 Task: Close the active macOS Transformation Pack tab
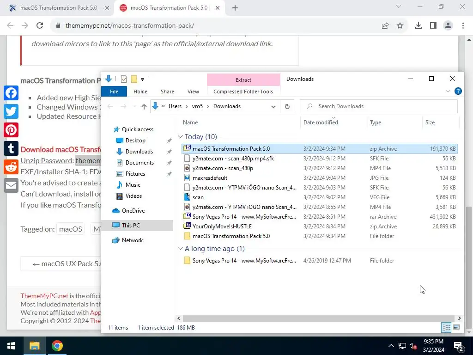point(218,8)
